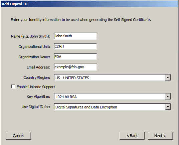Click the Email Address label text
179x145 pixels.
pyautogui.click(x=38, y=67)
